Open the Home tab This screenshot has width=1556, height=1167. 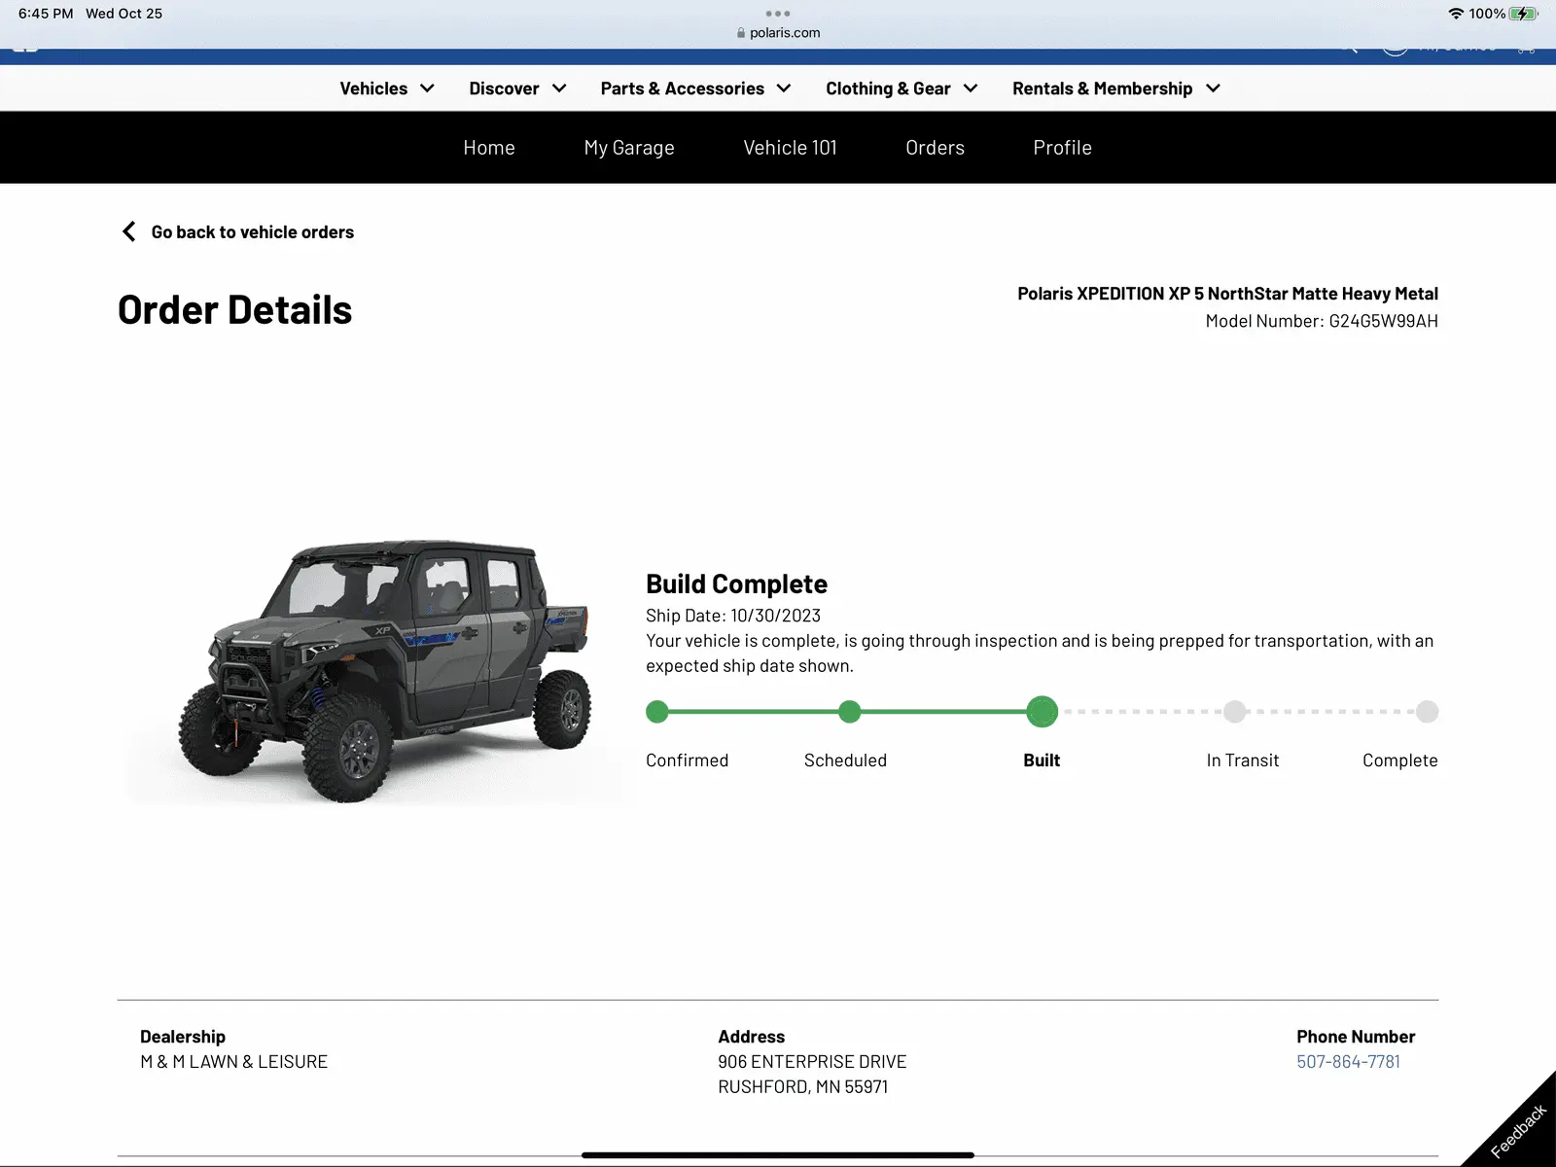point(489,148)
